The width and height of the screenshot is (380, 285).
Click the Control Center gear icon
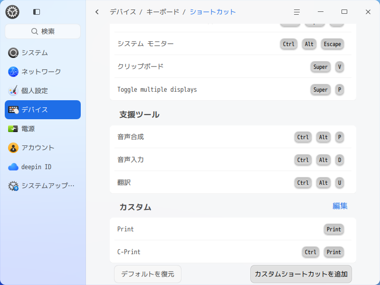[x=12, y=12]
